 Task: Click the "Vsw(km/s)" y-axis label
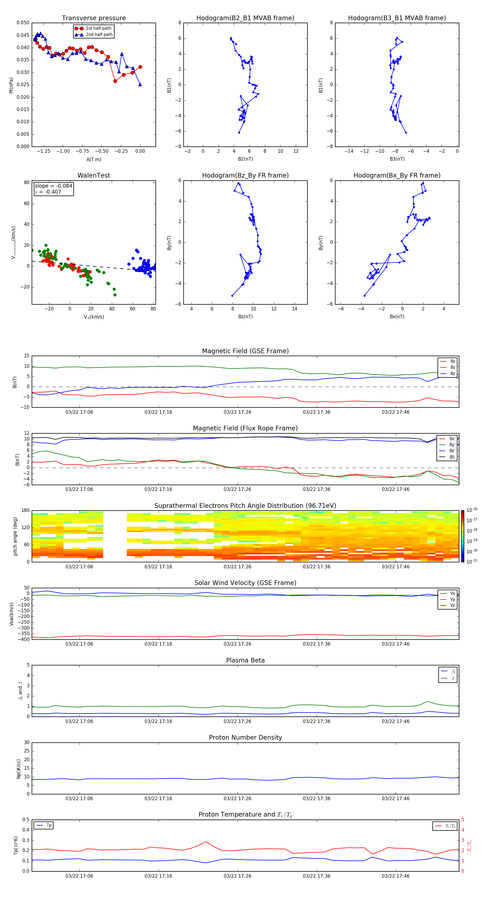click(x=11, y=614)
